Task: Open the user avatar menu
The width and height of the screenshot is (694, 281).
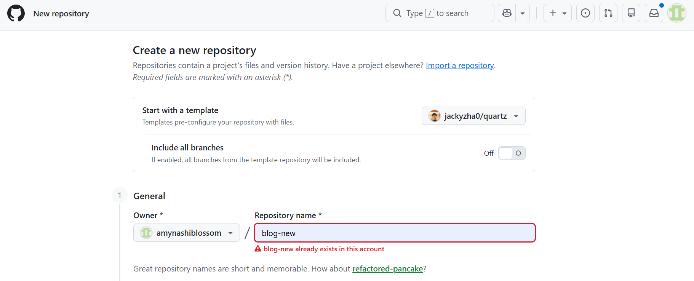Action: (x=677, y=13)
